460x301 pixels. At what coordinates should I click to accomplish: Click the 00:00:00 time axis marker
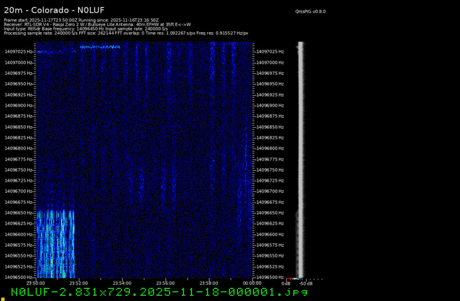tap(252, 283)
